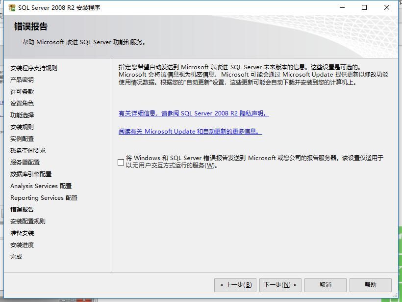Select 服务器配置 step in sidebar
Screen dimensions: 402x302
coord(25,163)
